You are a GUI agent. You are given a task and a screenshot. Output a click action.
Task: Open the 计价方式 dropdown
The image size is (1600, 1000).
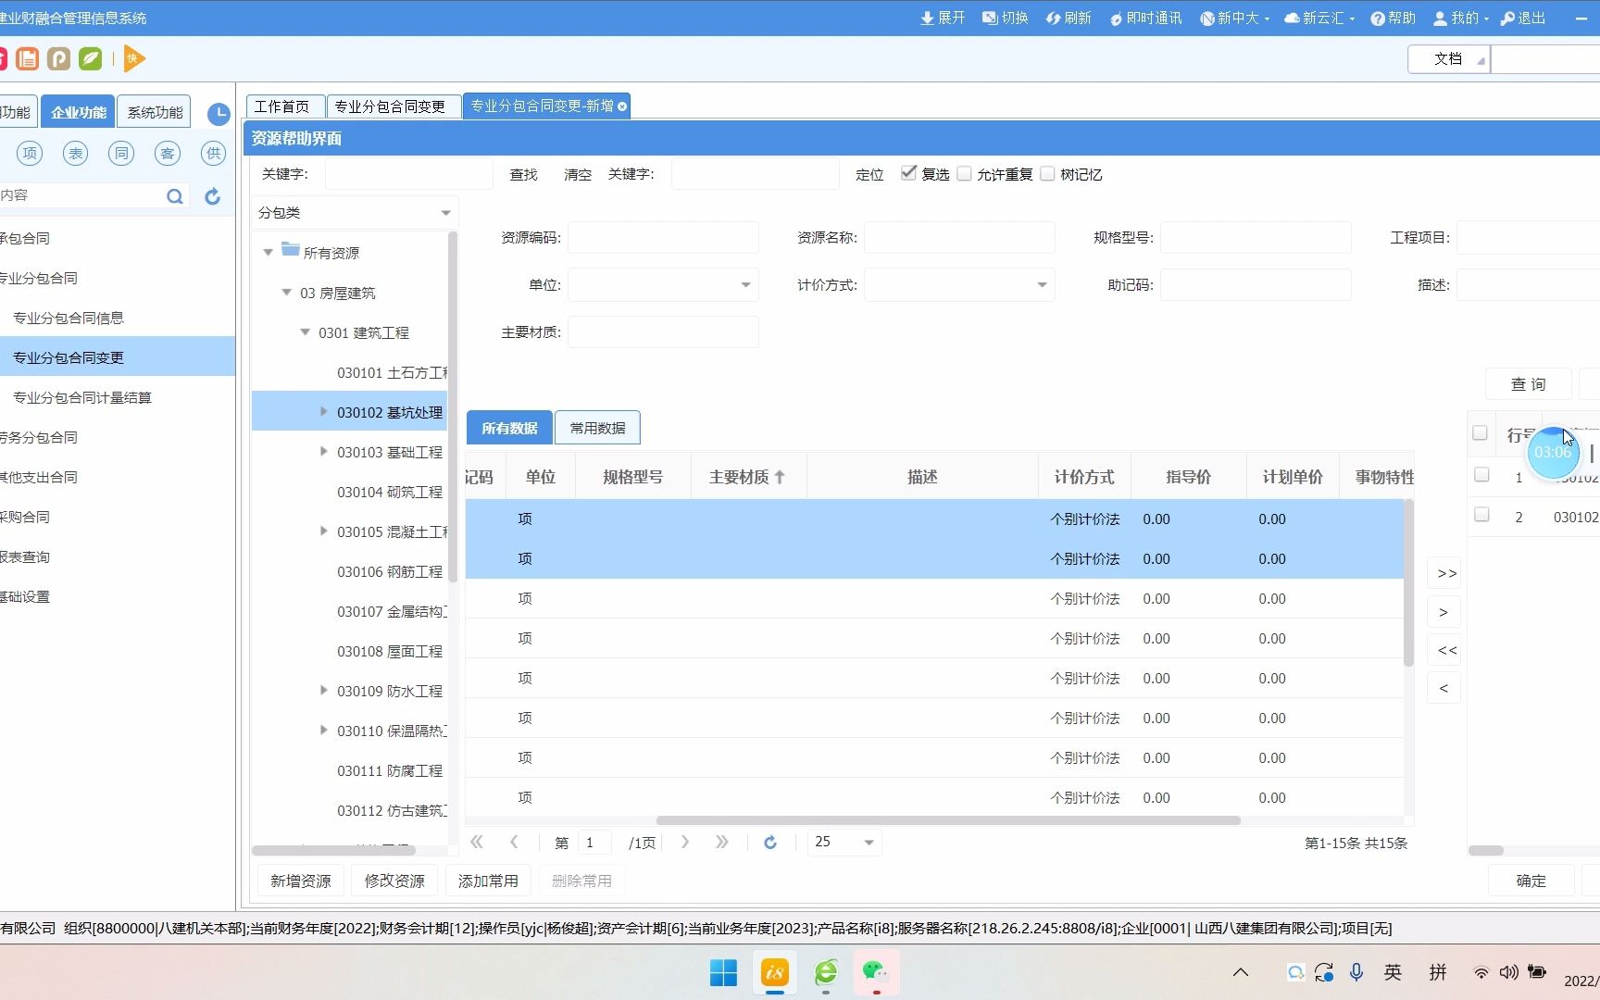tap(1042, 285)
